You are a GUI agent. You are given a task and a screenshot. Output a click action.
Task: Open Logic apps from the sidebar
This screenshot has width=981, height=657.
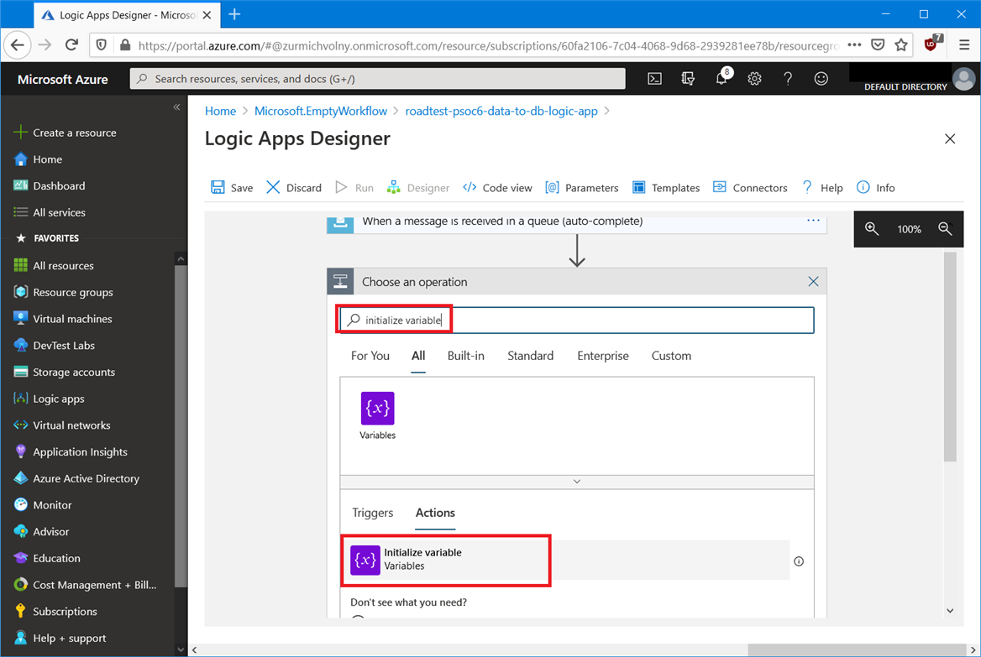[58, 399]
